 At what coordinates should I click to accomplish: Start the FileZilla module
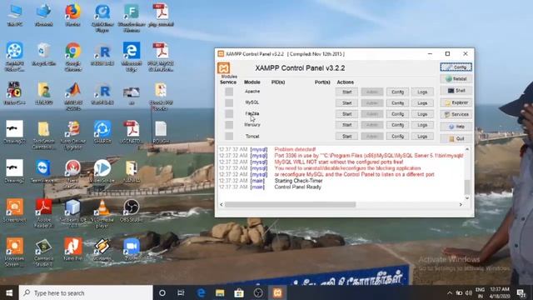pyautogui.click(x=346, y=114)
